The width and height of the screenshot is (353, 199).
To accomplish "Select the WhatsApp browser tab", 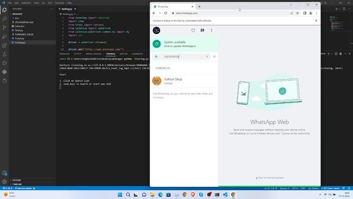I will [x=173, y=7].
